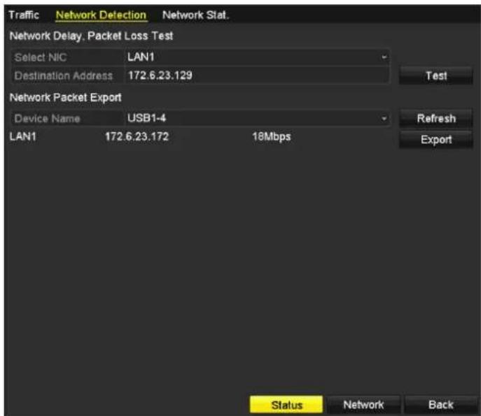Click the Network Packet Export heading
The height and width of the screenshot is (416, 481).
tap(66, 97)
